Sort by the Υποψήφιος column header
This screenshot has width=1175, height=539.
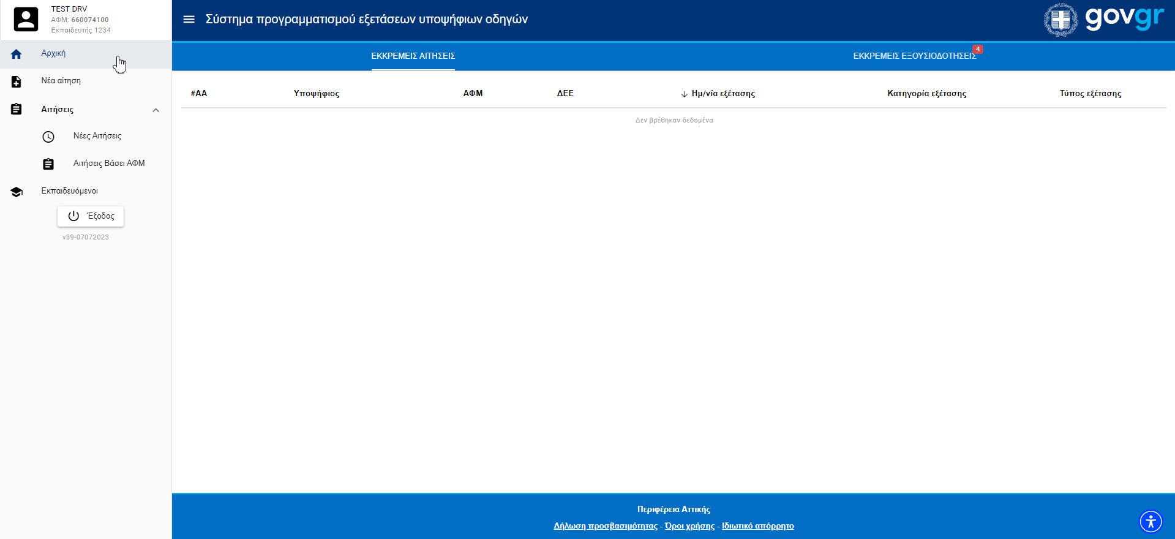(x=316, y=94)
